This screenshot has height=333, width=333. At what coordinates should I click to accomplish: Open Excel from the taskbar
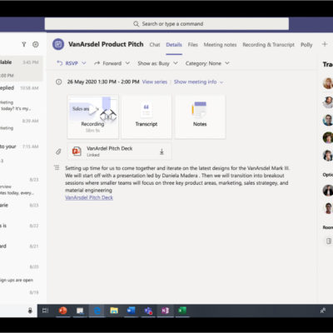(x=182, y=311)
